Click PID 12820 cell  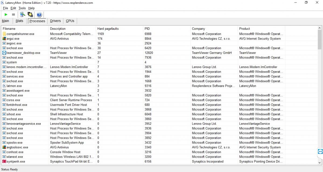click(x=149, y=53)
